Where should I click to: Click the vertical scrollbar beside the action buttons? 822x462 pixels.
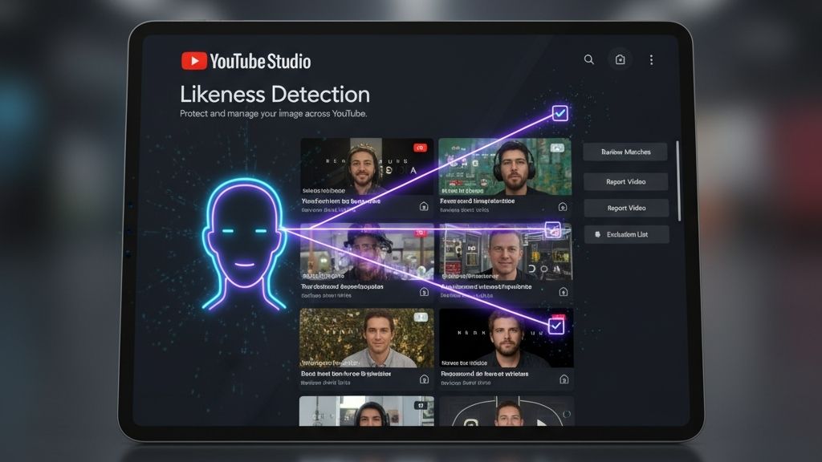pyautogui.click(x=678, y=180)
